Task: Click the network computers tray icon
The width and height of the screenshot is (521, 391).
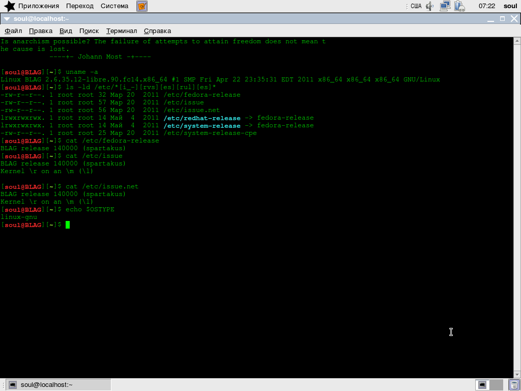Action: [445, 6]
